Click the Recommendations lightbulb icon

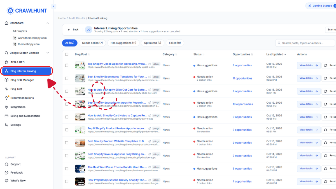[x=6, y=98]
